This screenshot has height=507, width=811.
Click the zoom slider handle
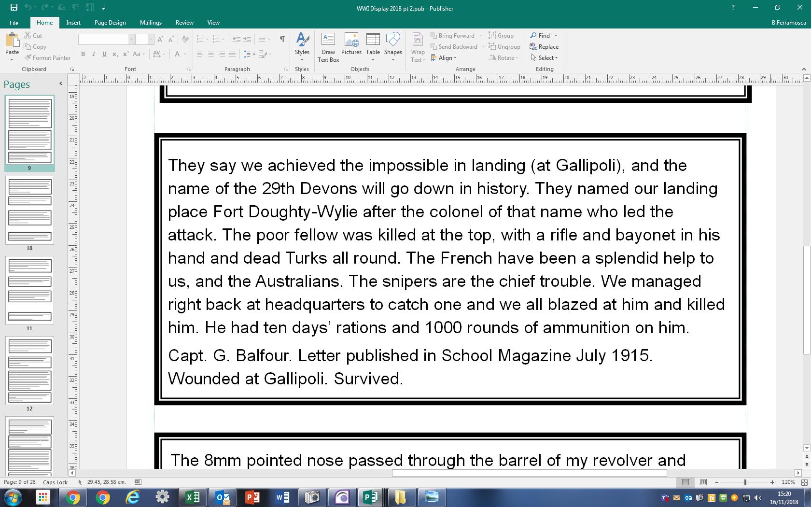(x=745, y=482)
